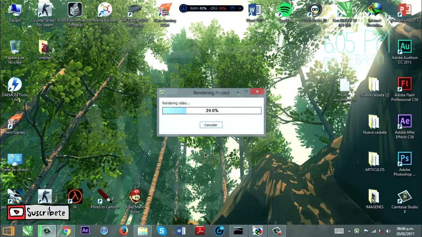Open Adobe After Effects CS6 desktop shortcut
The height and width of the screenshot is (237, 422).
tap(405, 122)
